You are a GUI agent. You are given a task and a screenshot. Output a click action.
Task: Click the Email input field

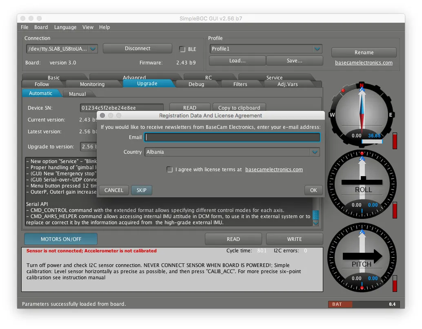pyautogui.click(x=232, y=137)
